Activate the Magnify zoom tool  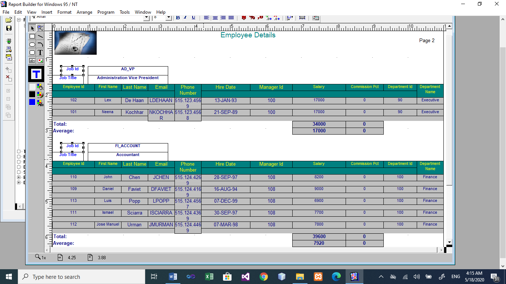coord(40,28)
